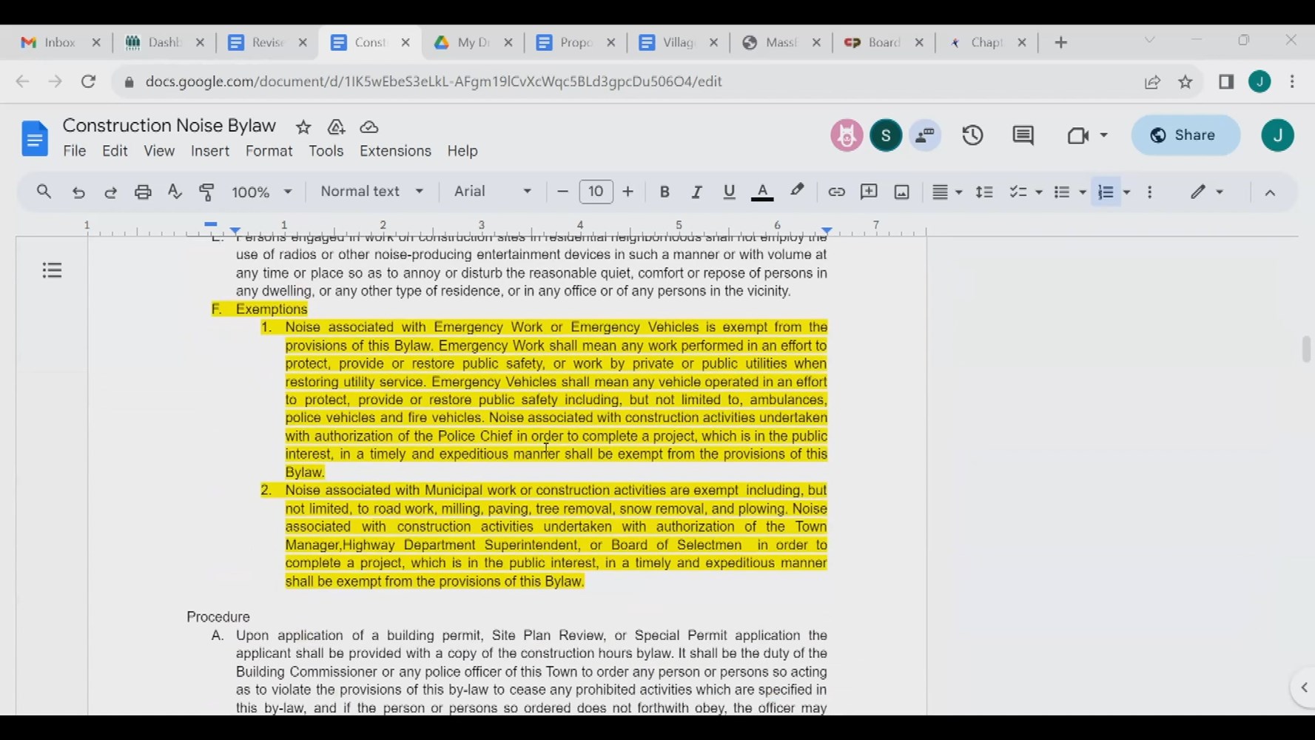Open the Normal text style dropdown
The image size is (1315, 740).
point(371,192)
